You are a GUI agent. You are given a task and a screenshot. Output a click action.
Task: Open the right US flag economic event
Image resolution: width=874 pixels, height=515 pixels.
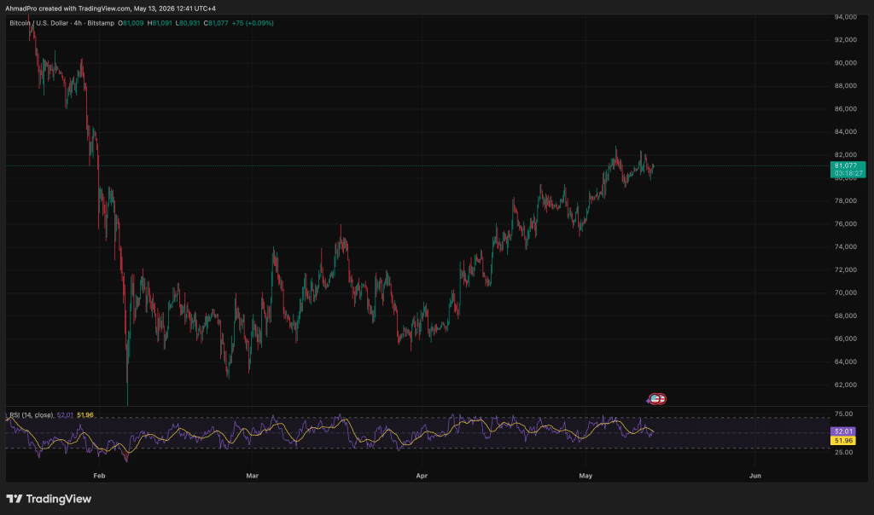661,399
